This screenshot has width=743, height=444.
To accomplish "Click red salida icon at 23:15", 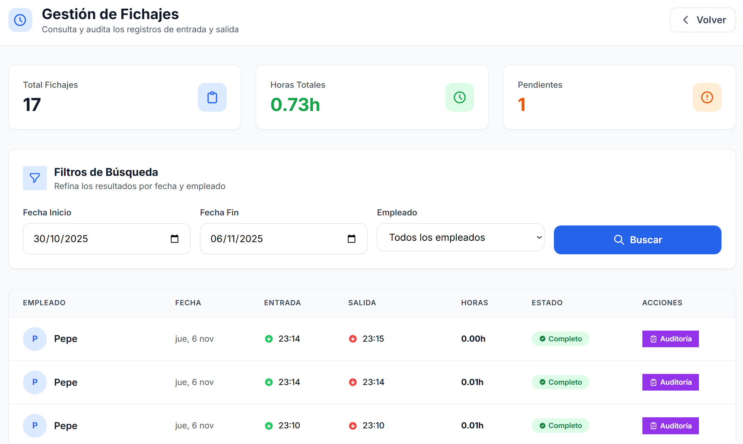I will (353, 339).
